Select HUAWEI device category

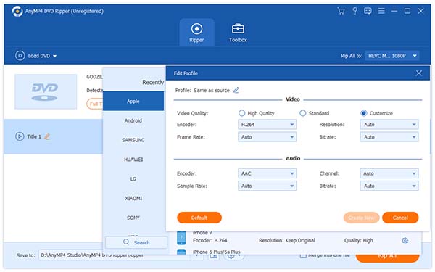[133, 160]
